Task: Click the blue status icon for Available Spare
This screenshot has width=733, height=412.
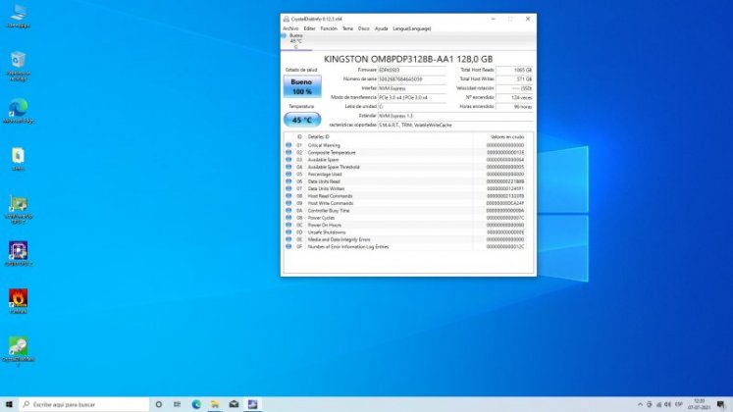Action: pyautogui.click(x=288, y=160)
